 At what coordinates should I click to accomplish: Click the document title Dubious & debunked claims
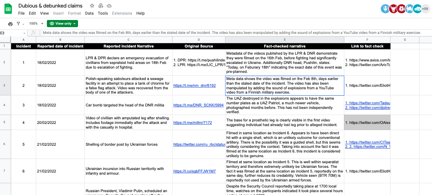50,6
